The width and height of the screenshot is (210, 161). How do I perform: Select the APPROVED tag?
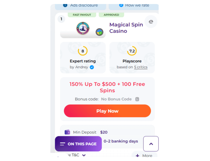pos(111,15)
